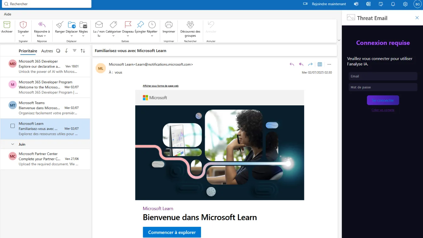Open Teams chat icon in top bar
The height and width of the screenshot is (238, 423).
356,4
